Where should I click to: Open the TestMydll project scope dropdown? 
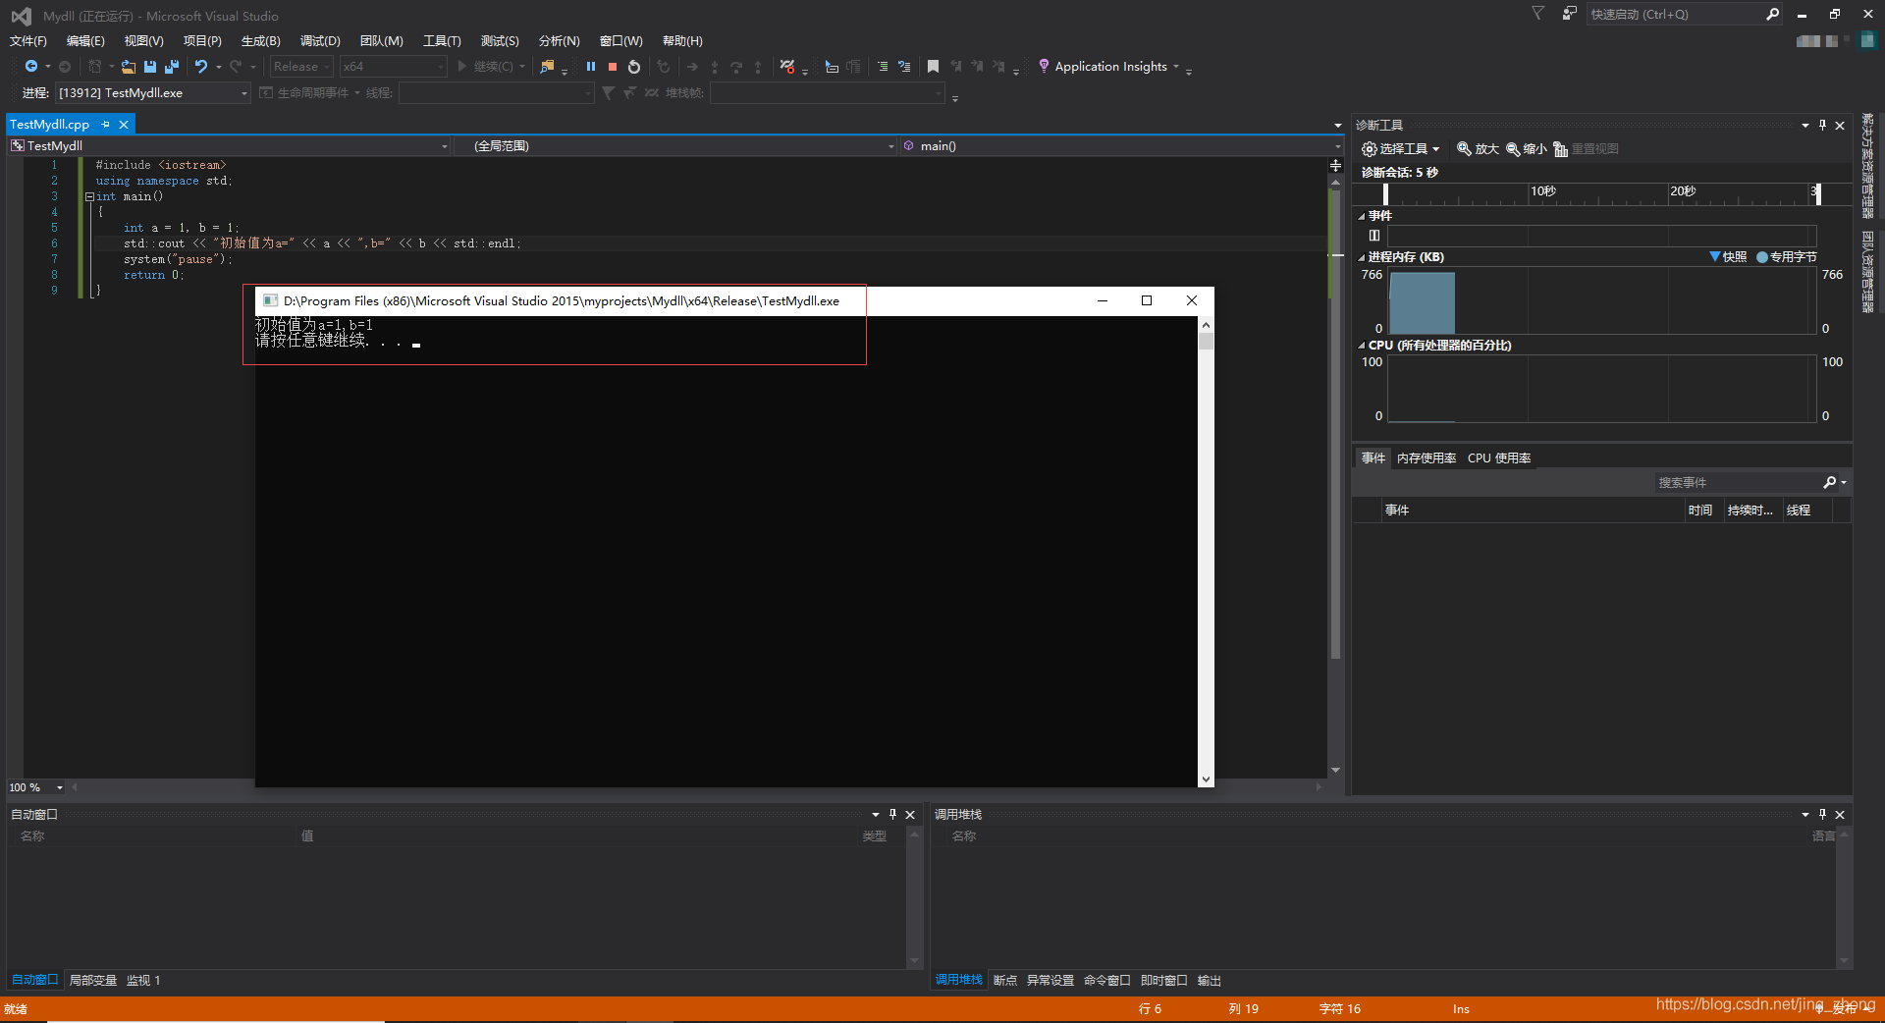230,145
